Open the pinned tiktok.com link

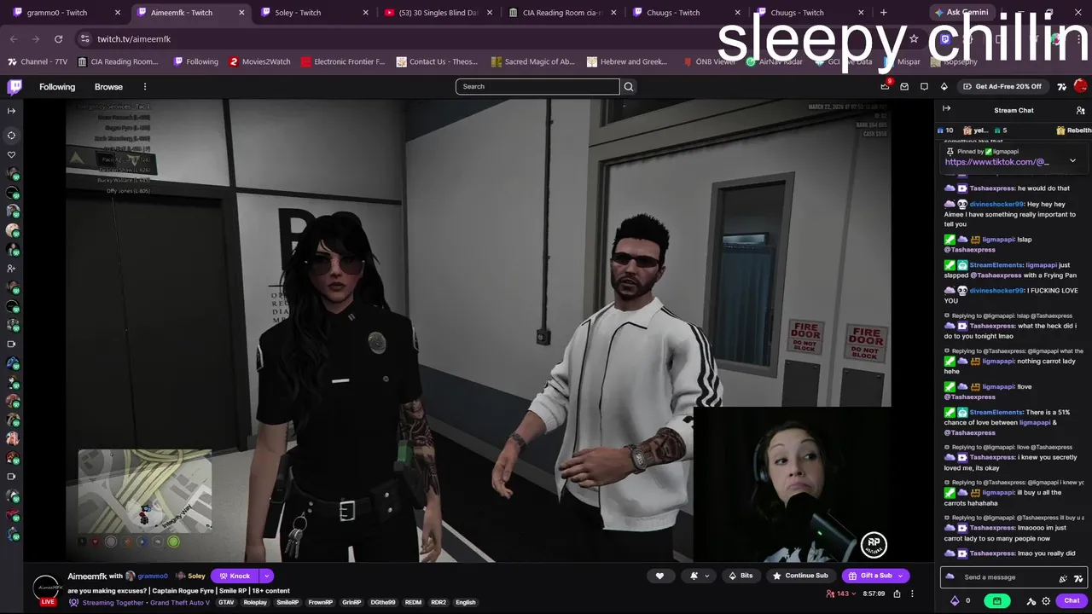coord(996,162)
